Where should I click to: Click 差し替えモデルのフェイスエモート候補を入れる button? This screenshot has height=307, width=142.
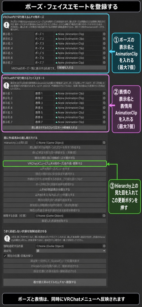[55, 128]
